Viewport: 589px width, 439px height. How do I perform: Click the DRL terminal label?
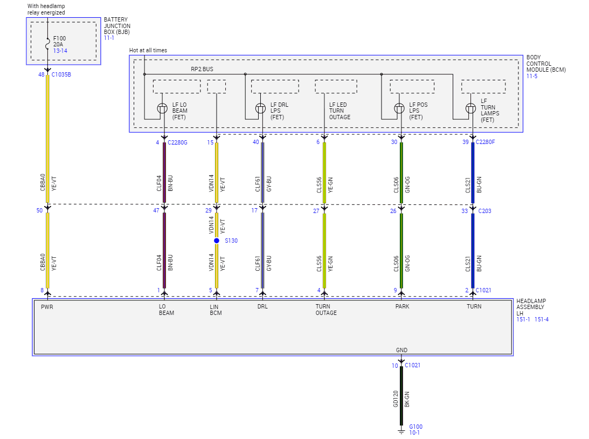click(x=262, y=307)
